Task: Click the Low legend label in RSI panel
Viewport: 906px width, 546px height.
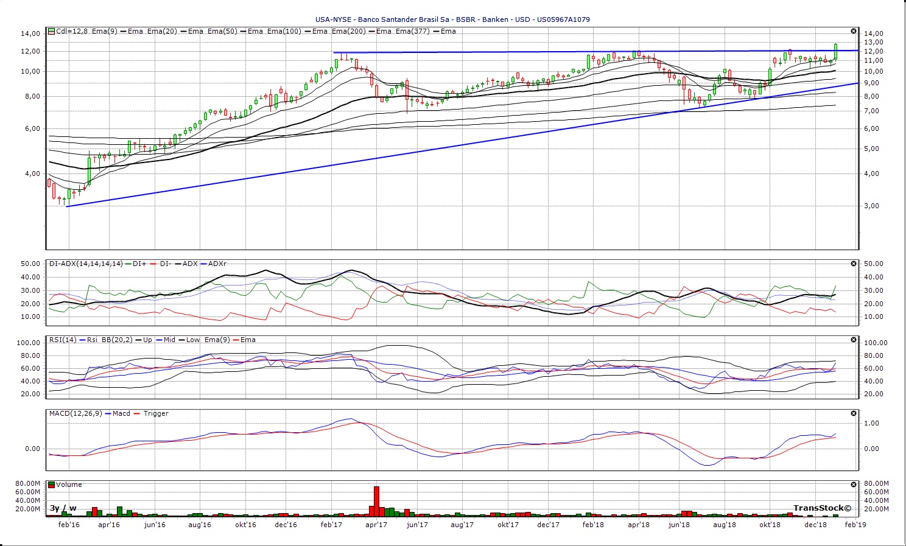Action: [193, 340]
